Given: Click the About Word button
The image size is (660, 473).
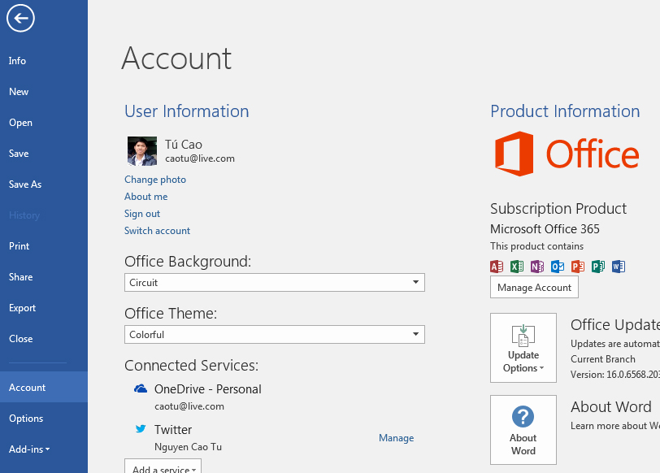Looking at the screenshot, I should [x=523, y=430].
